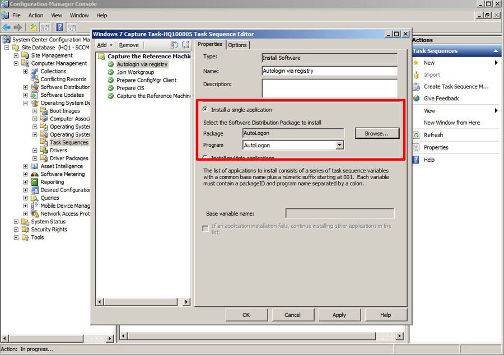Click the Software Metering tree icon
504x355 pixels.
(34, 174)
